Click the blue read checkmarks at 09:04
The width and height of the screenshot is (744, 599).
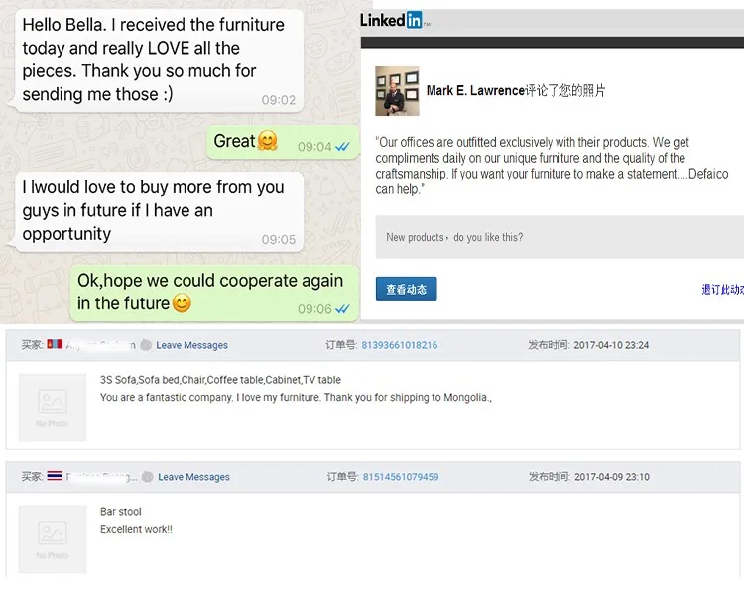tap(342, 147)
